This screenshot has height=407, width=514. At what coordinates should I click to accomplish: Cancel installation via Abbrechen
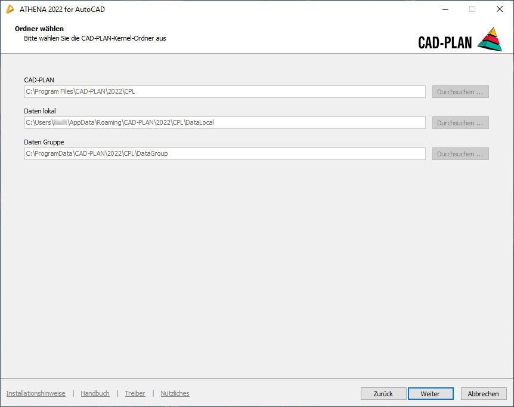click(483, 394)
